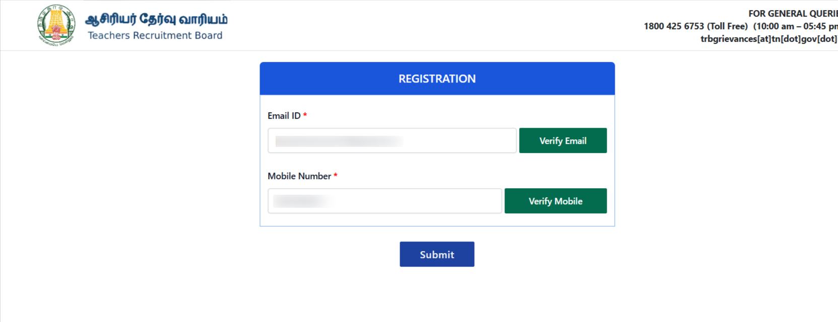Screen dimensions: 838x322
Task: Click the REGISTRATION header bar
Action: coord(437,78)
